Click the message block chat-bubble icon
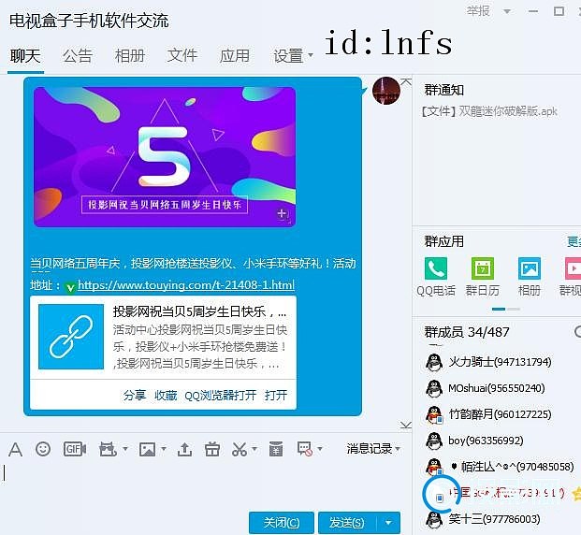This screenshot has height=535, width=581. click(305, 449)
